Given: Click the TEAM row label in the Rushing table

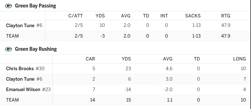Looking at the screenshot, I should 13,100.
